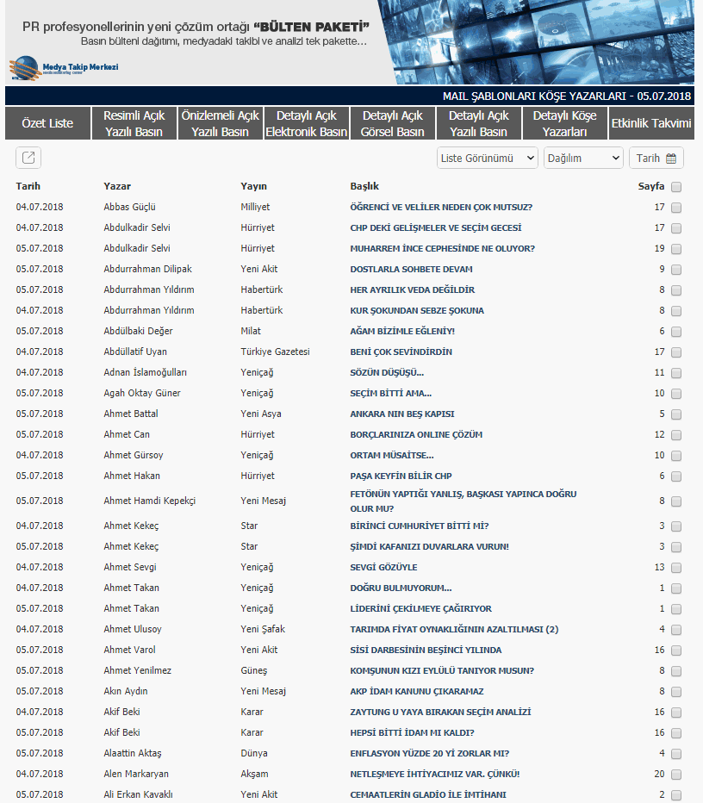Open Detaylı Açık Görsel Basın tab
703x803 pixels.
(392, 123)
